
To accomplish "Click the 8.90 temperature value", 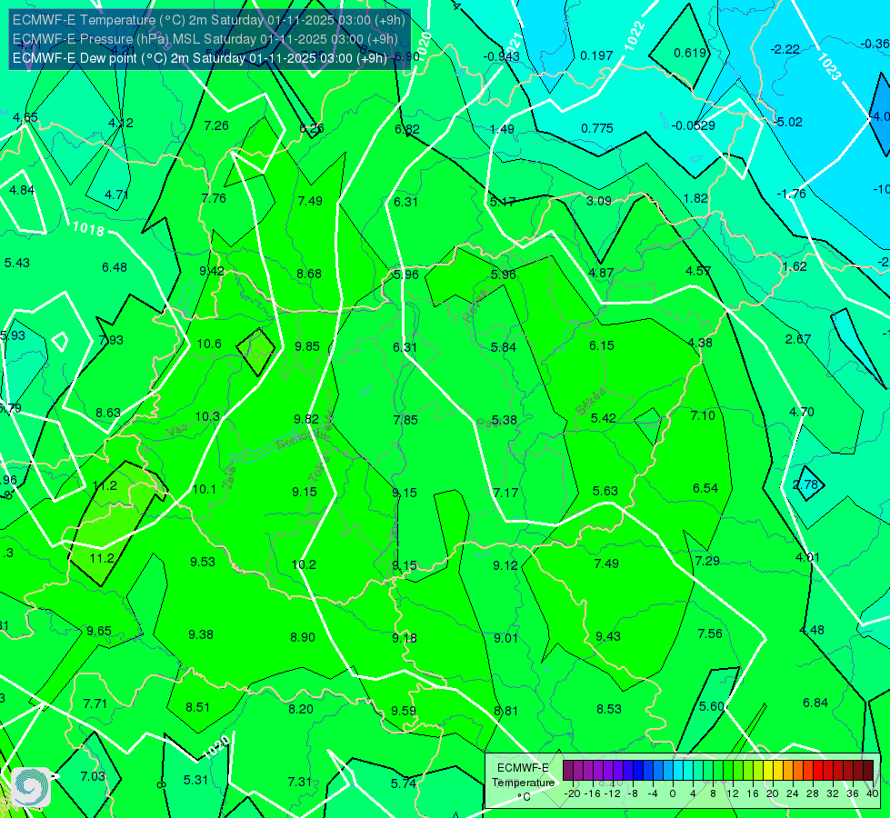I will pyautogui.click(x=303, y=637).
